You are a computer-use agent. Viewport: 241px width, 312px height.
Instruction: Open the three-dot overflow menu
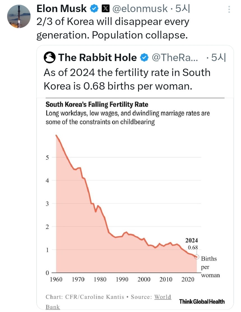pyautogui.click(x=229, y=10)
